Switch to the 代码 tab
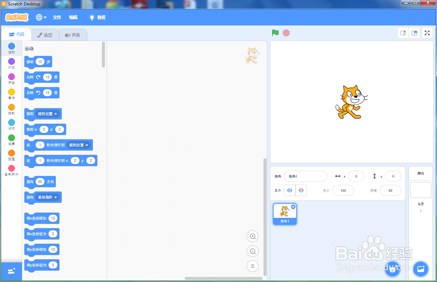Screen dimensions: 437x282 click(16, 34)
